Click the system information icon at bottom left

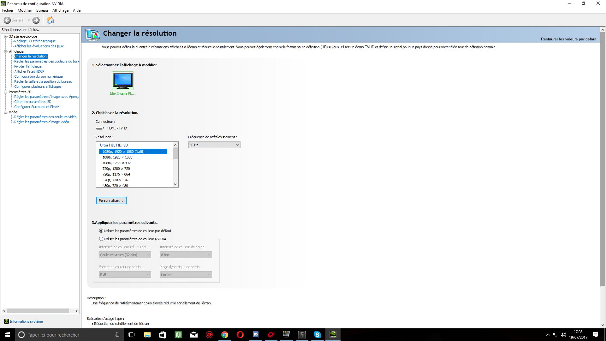click(6, 321)
